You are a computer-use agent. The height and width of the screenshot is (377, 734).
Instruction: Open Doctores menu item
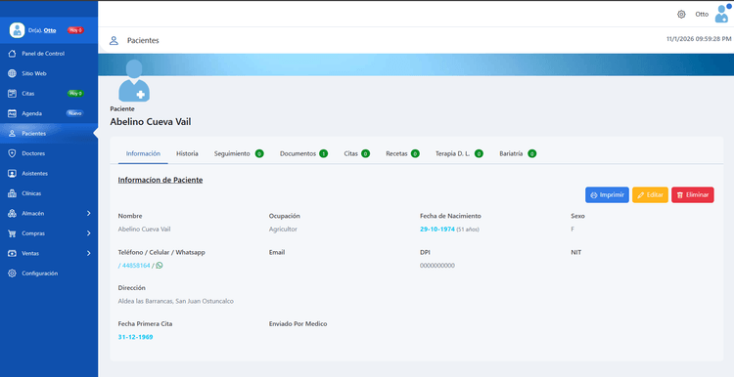pyautogui.click(x=49, y=153)
